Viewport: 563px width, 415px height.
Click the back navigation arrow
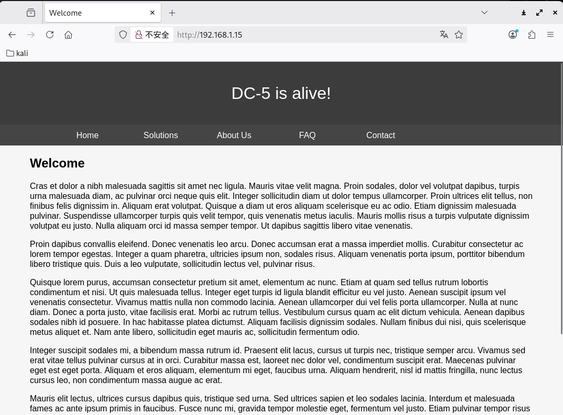click(12, 35)
